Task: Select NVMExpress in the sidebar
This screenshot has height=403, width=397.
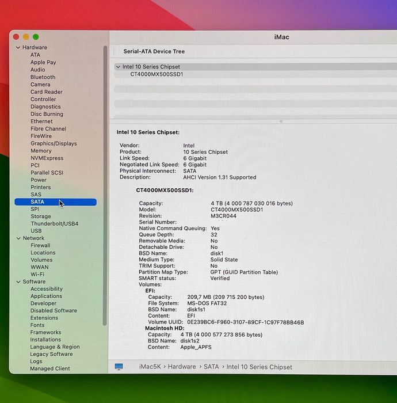Action: pyautogui.click(x=47, y=158)
